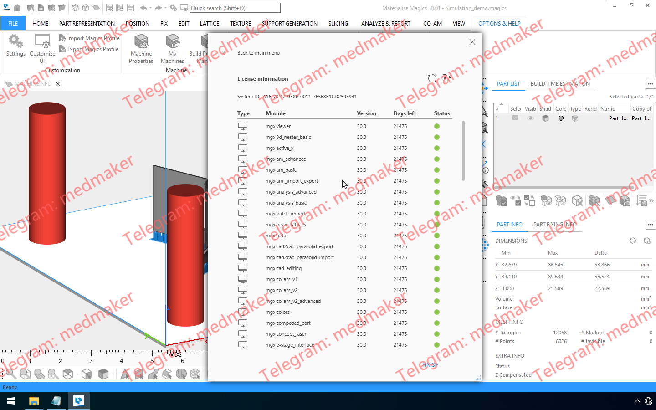Switch to the PART LIST tab
The height and width of the screenshot is (410, 656).
(x=508, y=84)
